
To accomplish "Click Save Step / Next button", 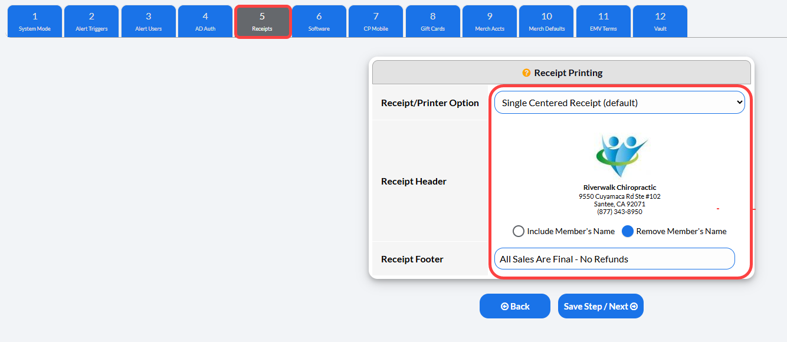I will pos(601,306).
